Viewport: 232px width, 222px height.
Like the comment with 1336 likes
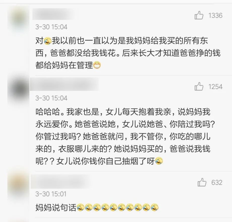click(x=199, y=15)
